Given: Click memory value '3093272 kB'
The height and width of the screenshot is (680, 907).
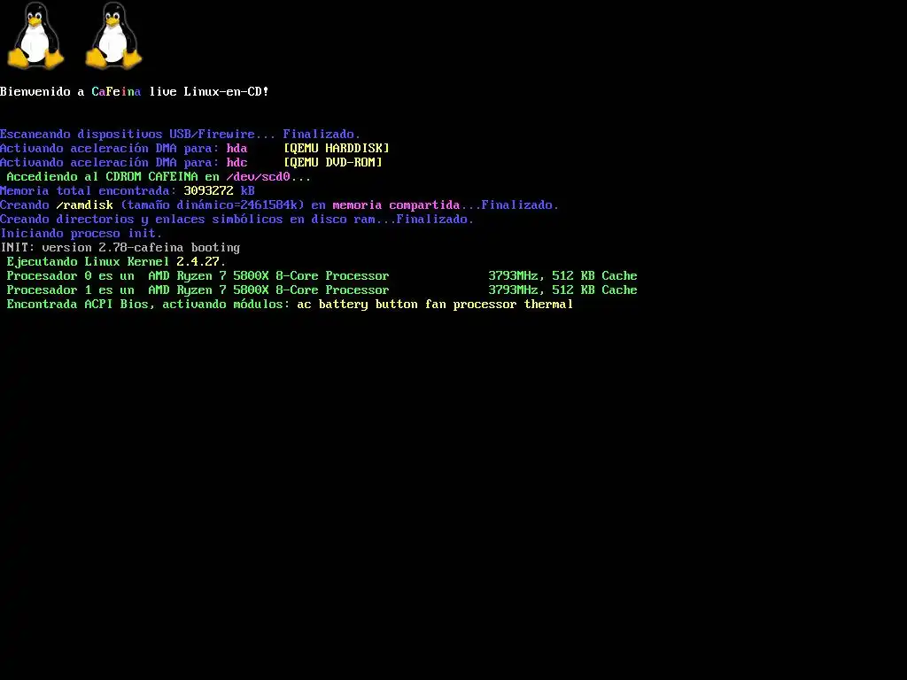Looking at the screenshot, I should 220,191.
